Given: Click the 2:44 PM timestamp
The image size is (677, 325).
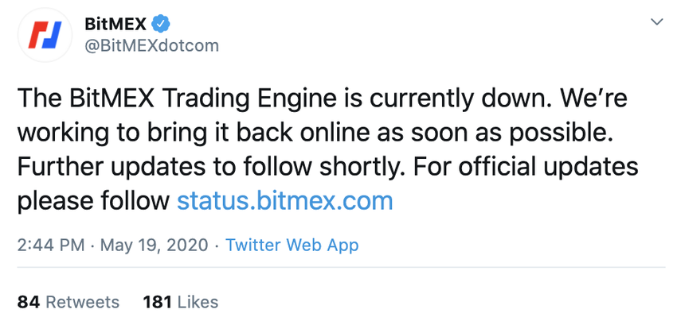Looking at the screenshot, I should (50, 246).
